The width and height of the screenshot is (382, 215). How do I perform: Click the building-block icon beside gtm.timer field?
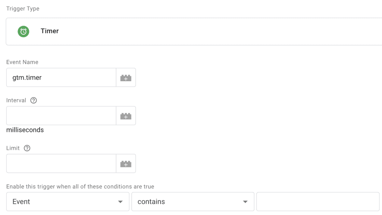coord(126,78)
